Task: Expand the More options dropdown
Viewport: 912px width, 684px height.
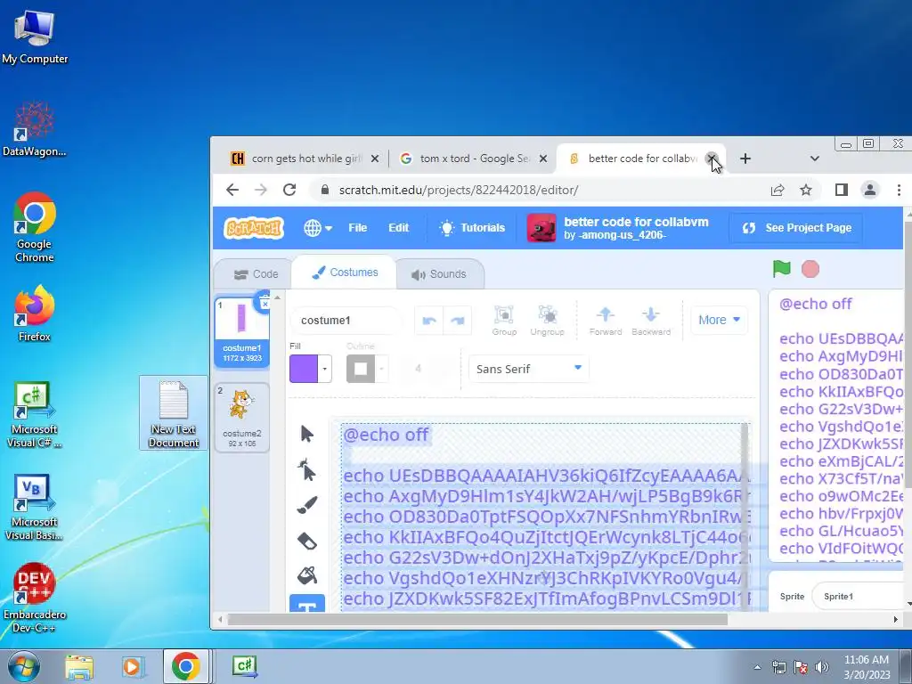Action: [x=719, y=320]
